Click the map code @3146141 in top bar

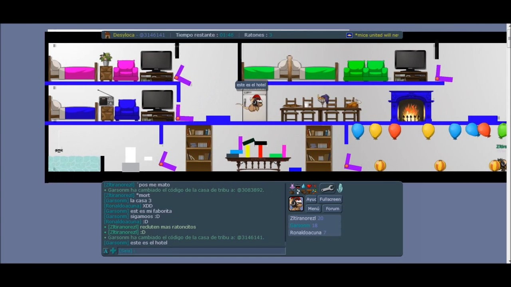point(152,35)
